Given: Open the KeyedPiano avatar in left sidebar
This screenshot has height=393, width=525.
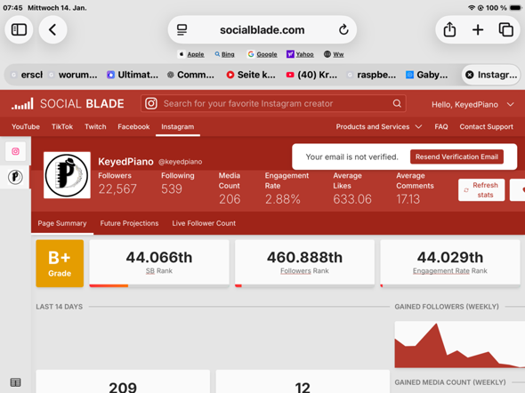Looking at the screenshot, I should (x=15, y=177).
